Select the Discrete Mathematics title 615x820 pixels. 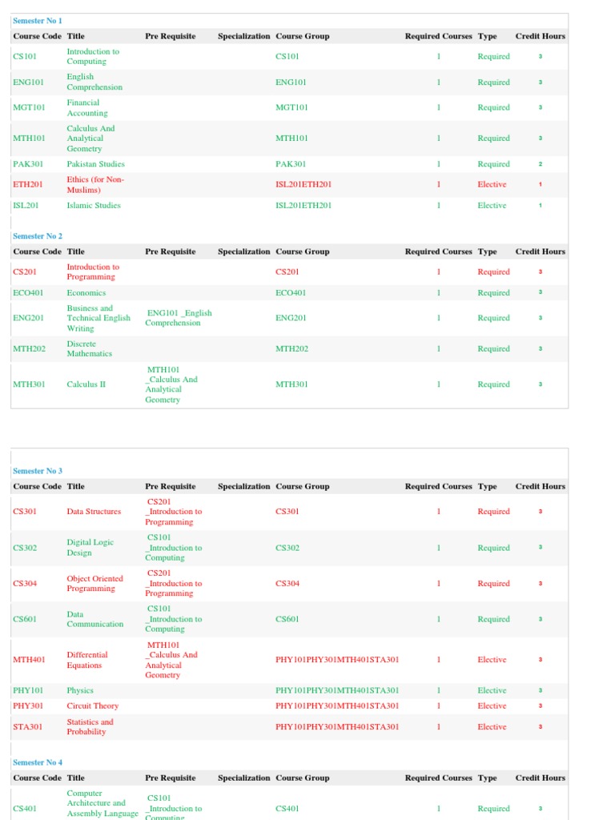click(90, 349)
